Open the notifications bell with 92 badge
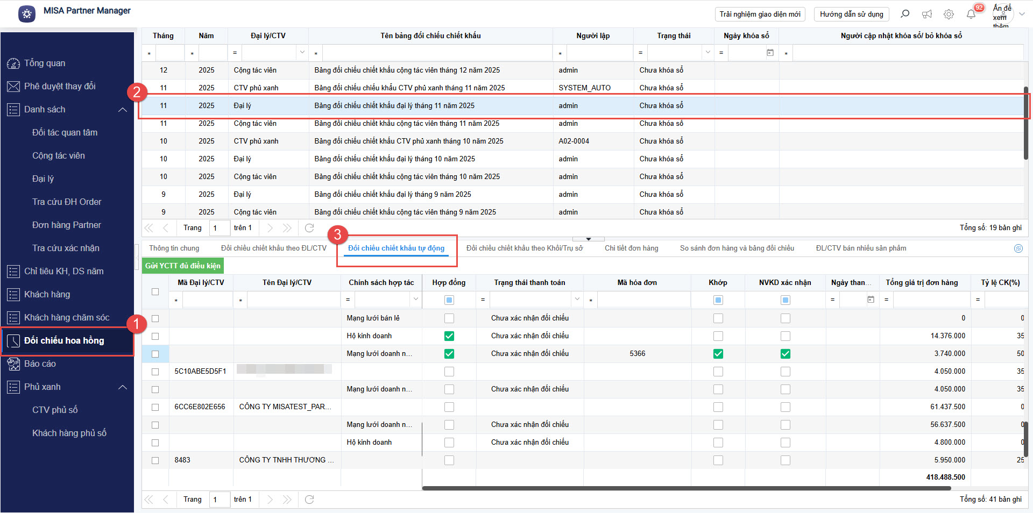The height and width of the screenshot is (513, 1033). tap(971, 14)
